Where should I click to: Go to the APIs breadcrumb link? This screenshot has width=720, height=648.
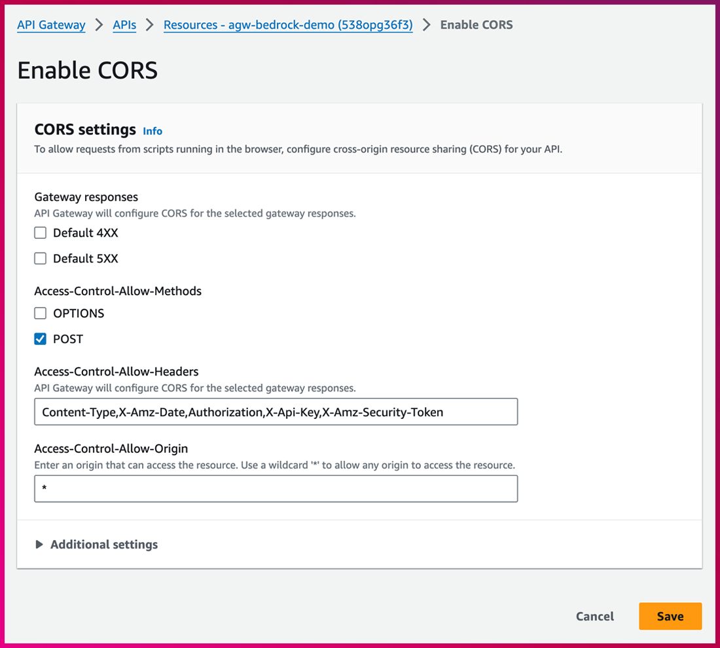coord(124,25)
